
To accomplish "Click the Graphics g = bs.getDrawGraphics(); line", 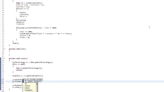I will tap(28, 76).
